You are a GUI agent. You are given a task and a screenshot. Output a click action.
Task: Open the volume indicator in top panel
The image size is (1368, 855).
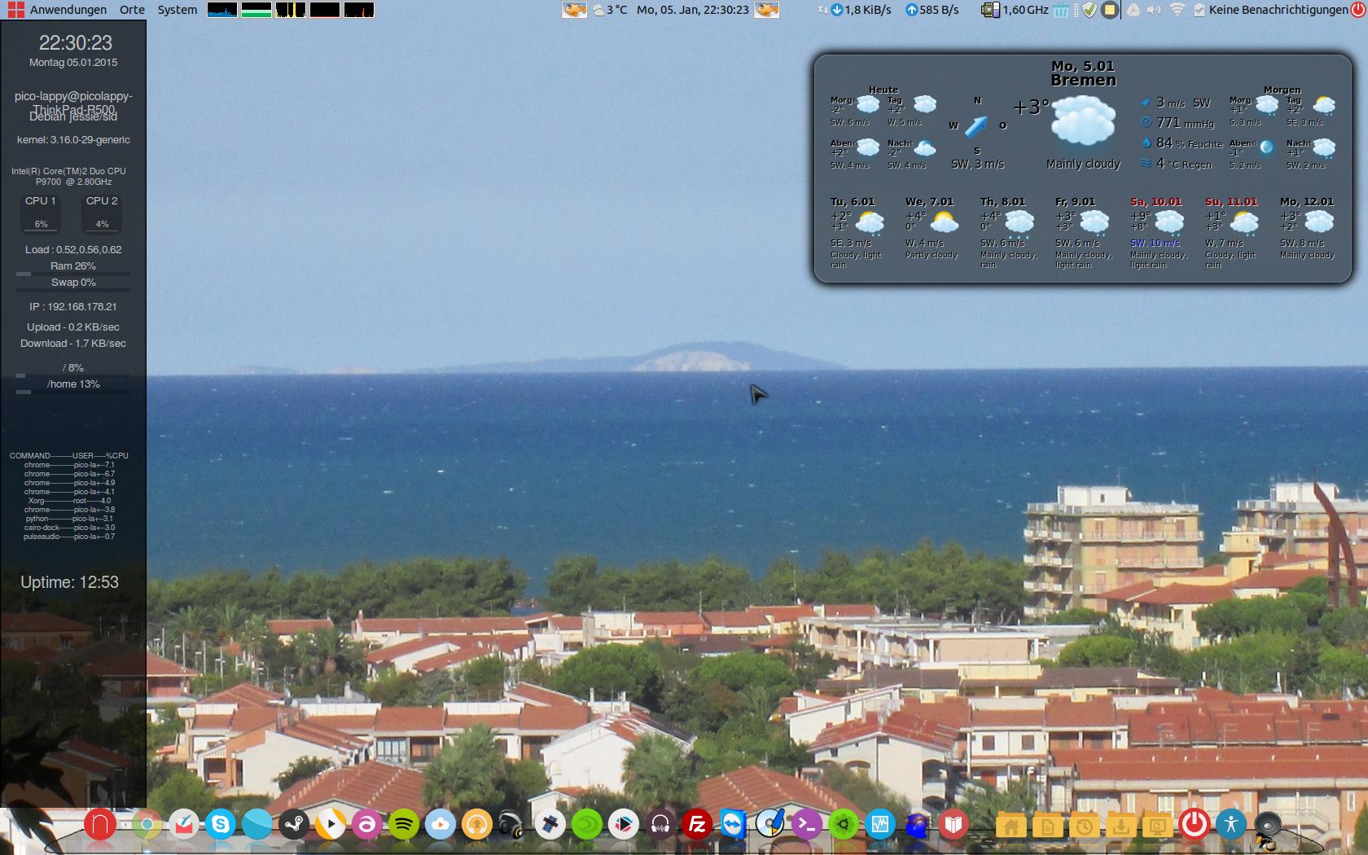coord(1154,10)
